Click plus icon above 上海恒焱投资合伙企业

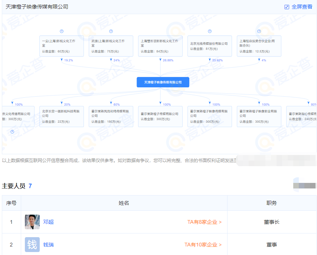[x=259, y=31]
